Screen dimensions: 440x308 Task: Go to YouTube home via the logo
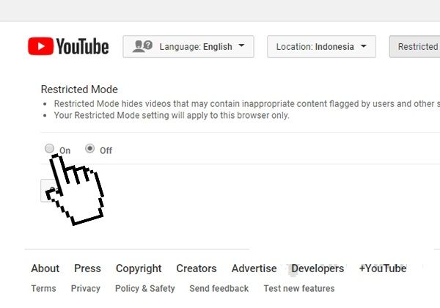(x=68, y=46)
